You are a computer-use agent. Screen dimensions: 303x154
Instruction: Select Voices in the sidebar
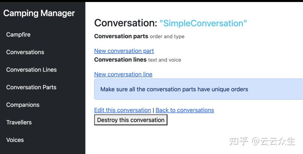click(x=15, y=140)
